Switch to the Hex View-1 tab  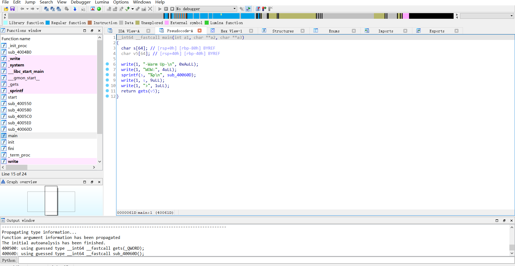231,31
